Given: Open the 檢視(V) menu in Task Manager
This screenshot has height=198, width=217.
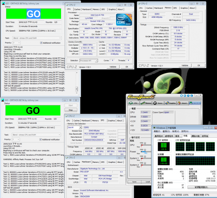Looking at the screenshot, I should click(x=176, y=131).
